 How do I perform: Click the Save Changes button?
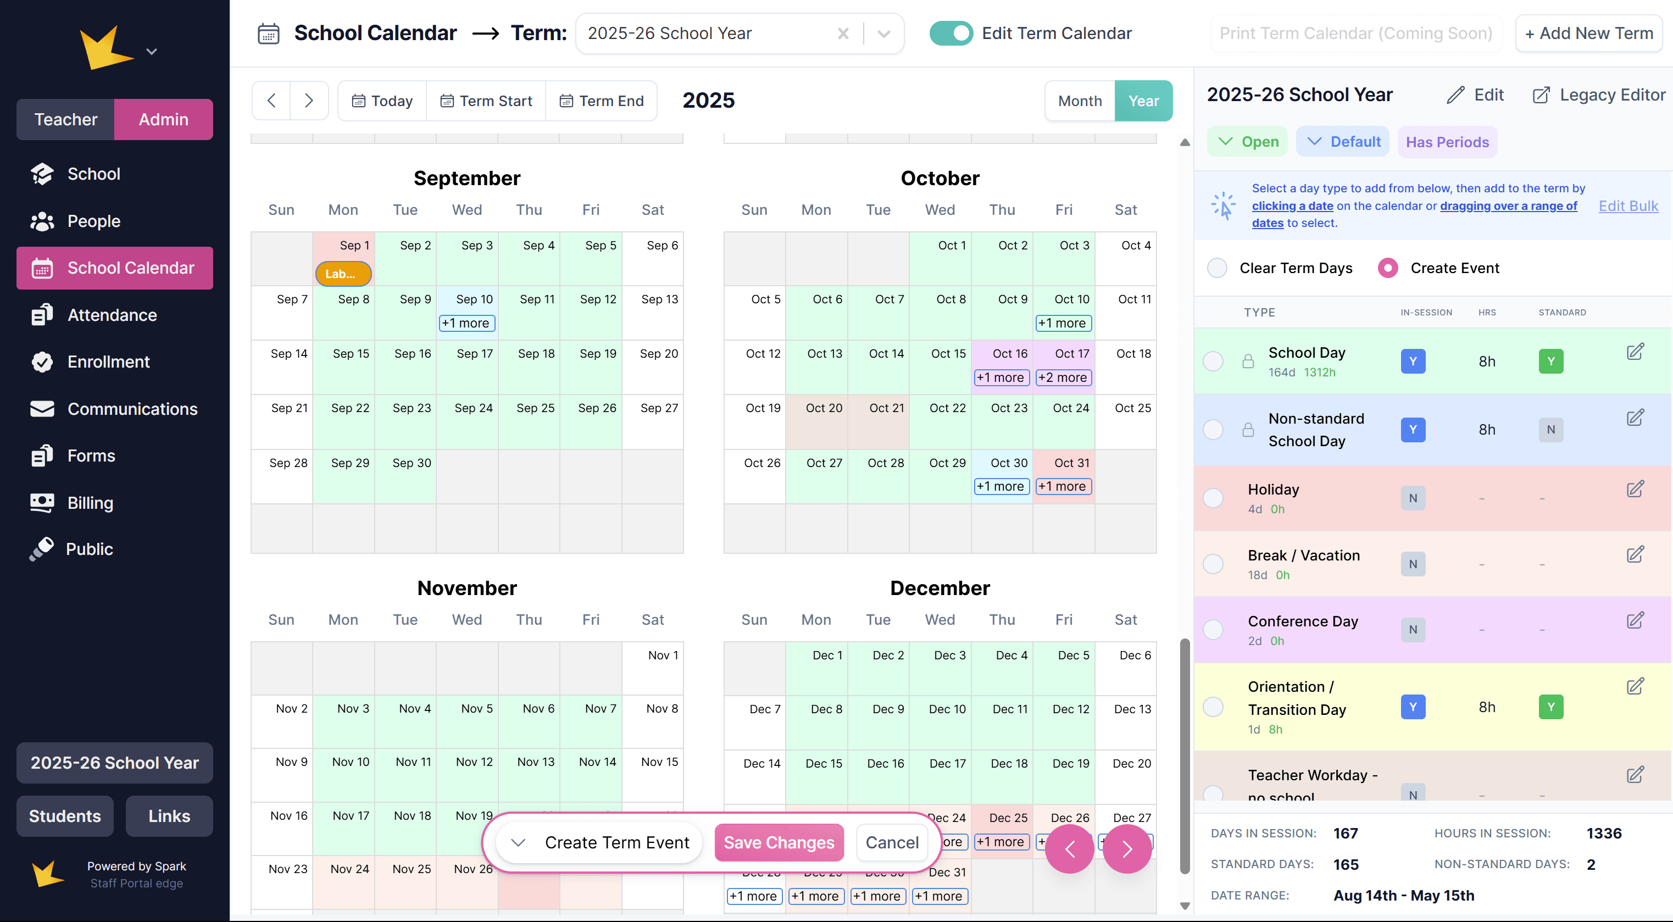[778, 843]
